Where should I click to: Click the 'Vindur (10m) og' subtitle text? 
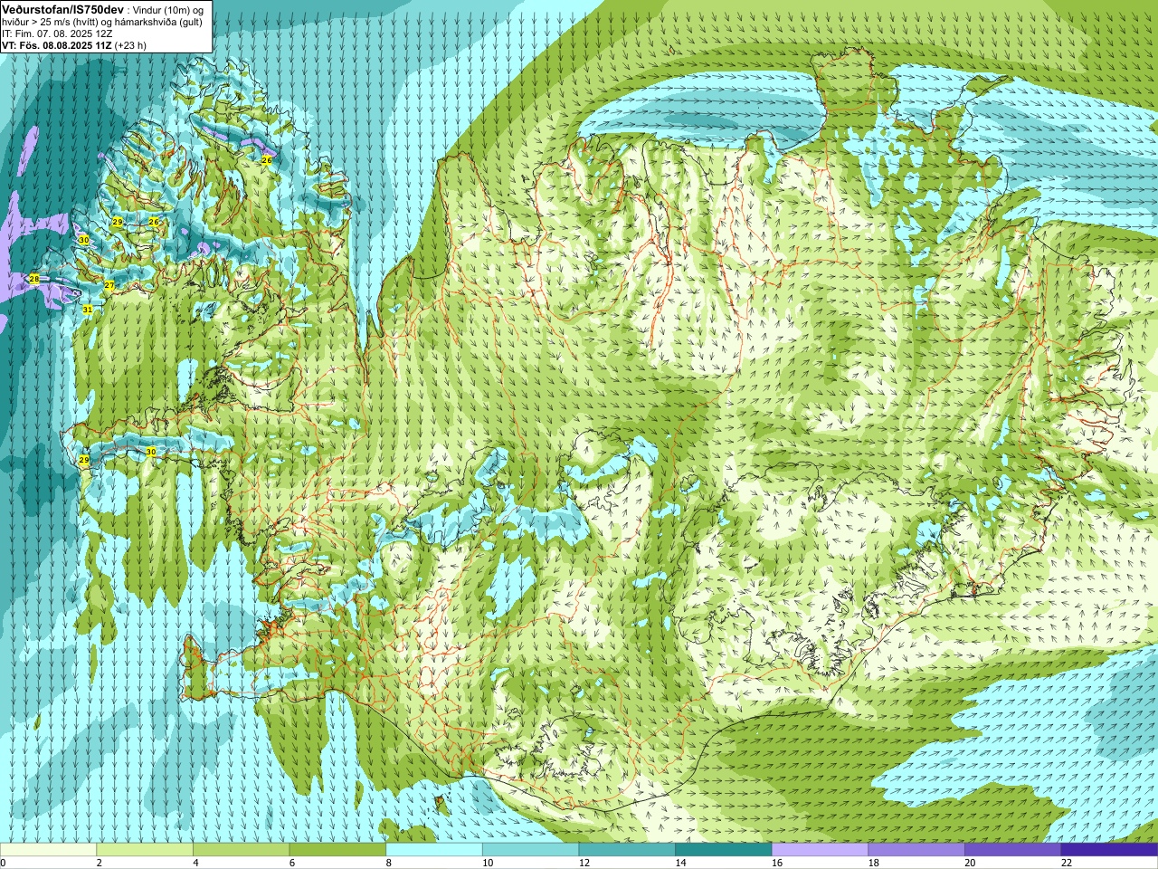click(168, 9)
